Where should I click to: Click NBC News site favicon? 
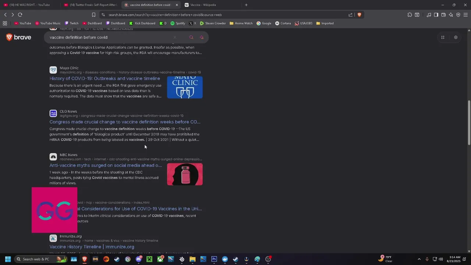[53, 157]
